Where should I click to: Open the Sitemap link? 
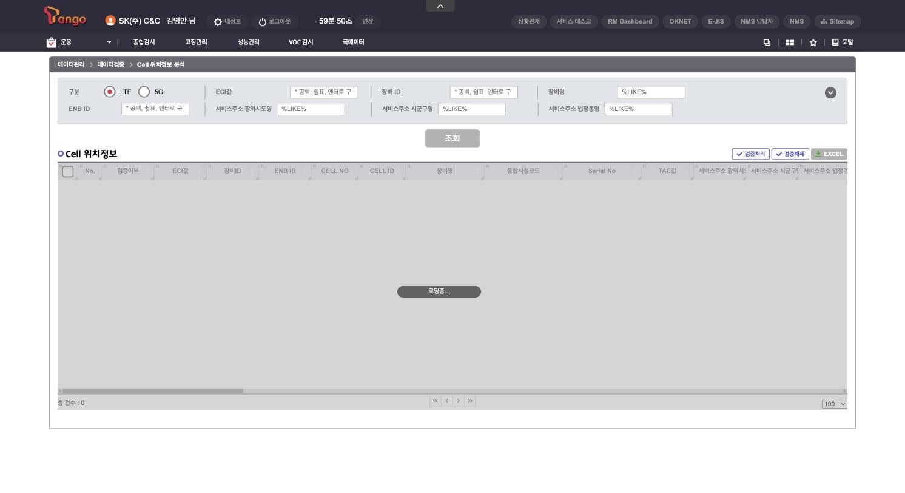point(837,21)
